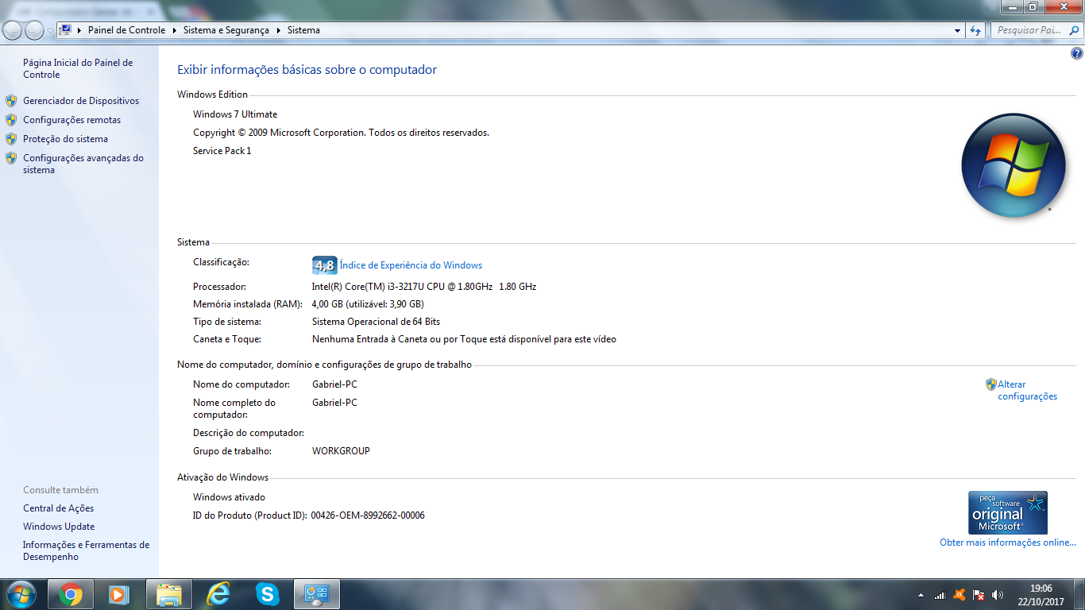This screenshot has height=610, width=1085.
Task: Open the Action Center flag tray icon
Action: coord(979,595)
